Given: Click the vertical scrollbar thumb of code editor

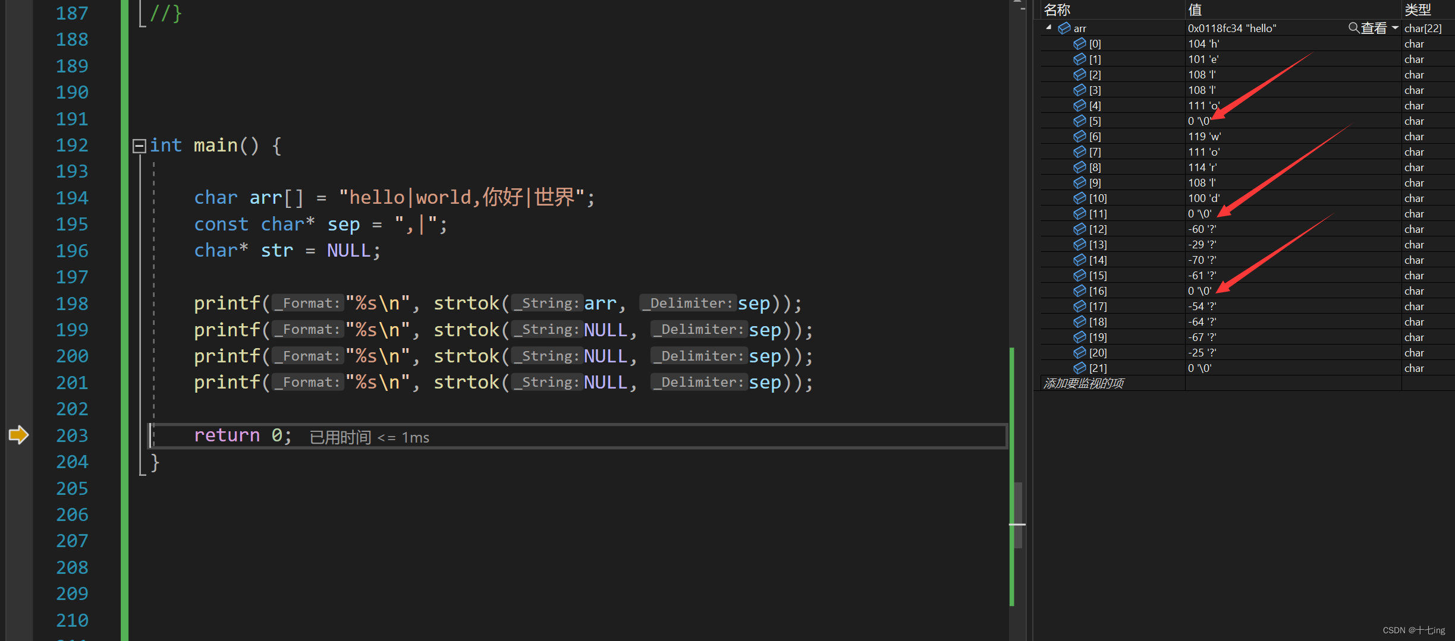Looking at the screenshot, I should pyautogui.click(x=1019, y=514).
